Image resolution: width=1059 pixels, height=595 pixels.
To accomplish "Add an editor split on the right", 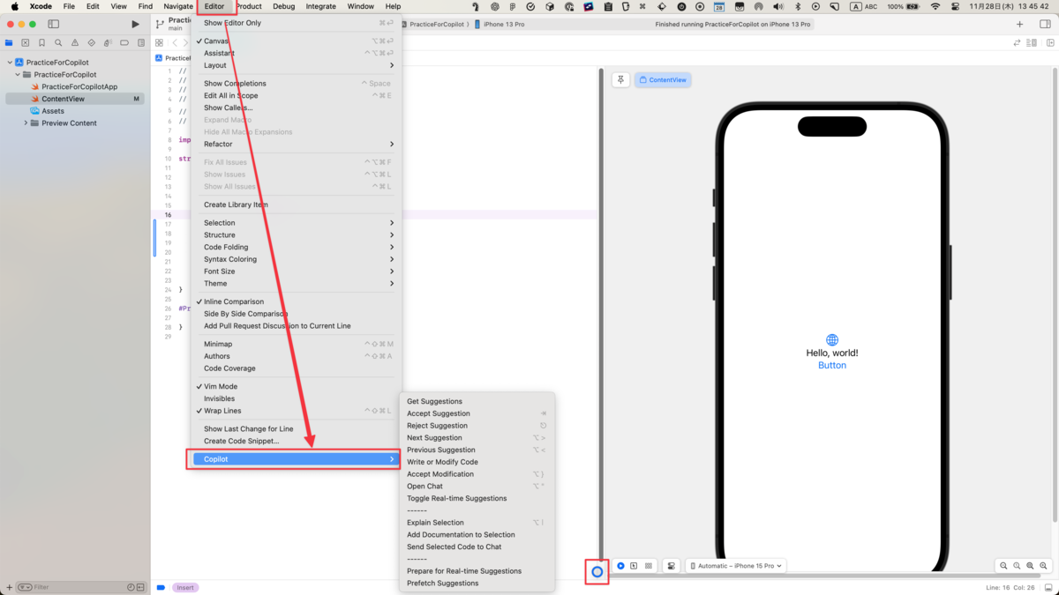I will (1048, 42).
